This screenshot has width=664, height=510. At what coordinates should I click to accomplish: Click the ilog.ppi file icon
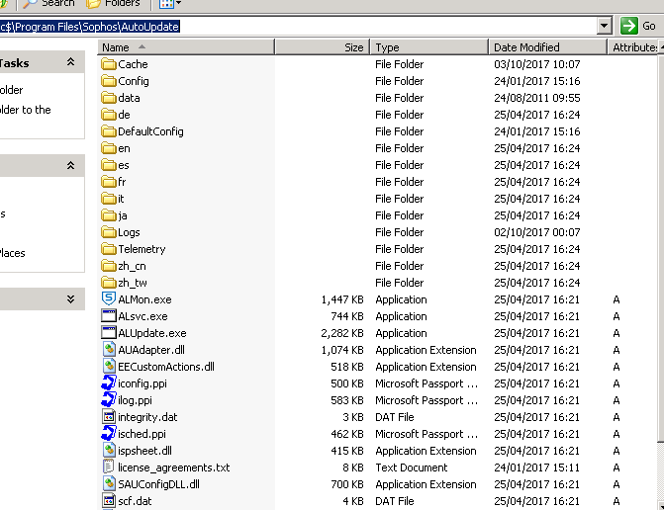click(109, 400)
